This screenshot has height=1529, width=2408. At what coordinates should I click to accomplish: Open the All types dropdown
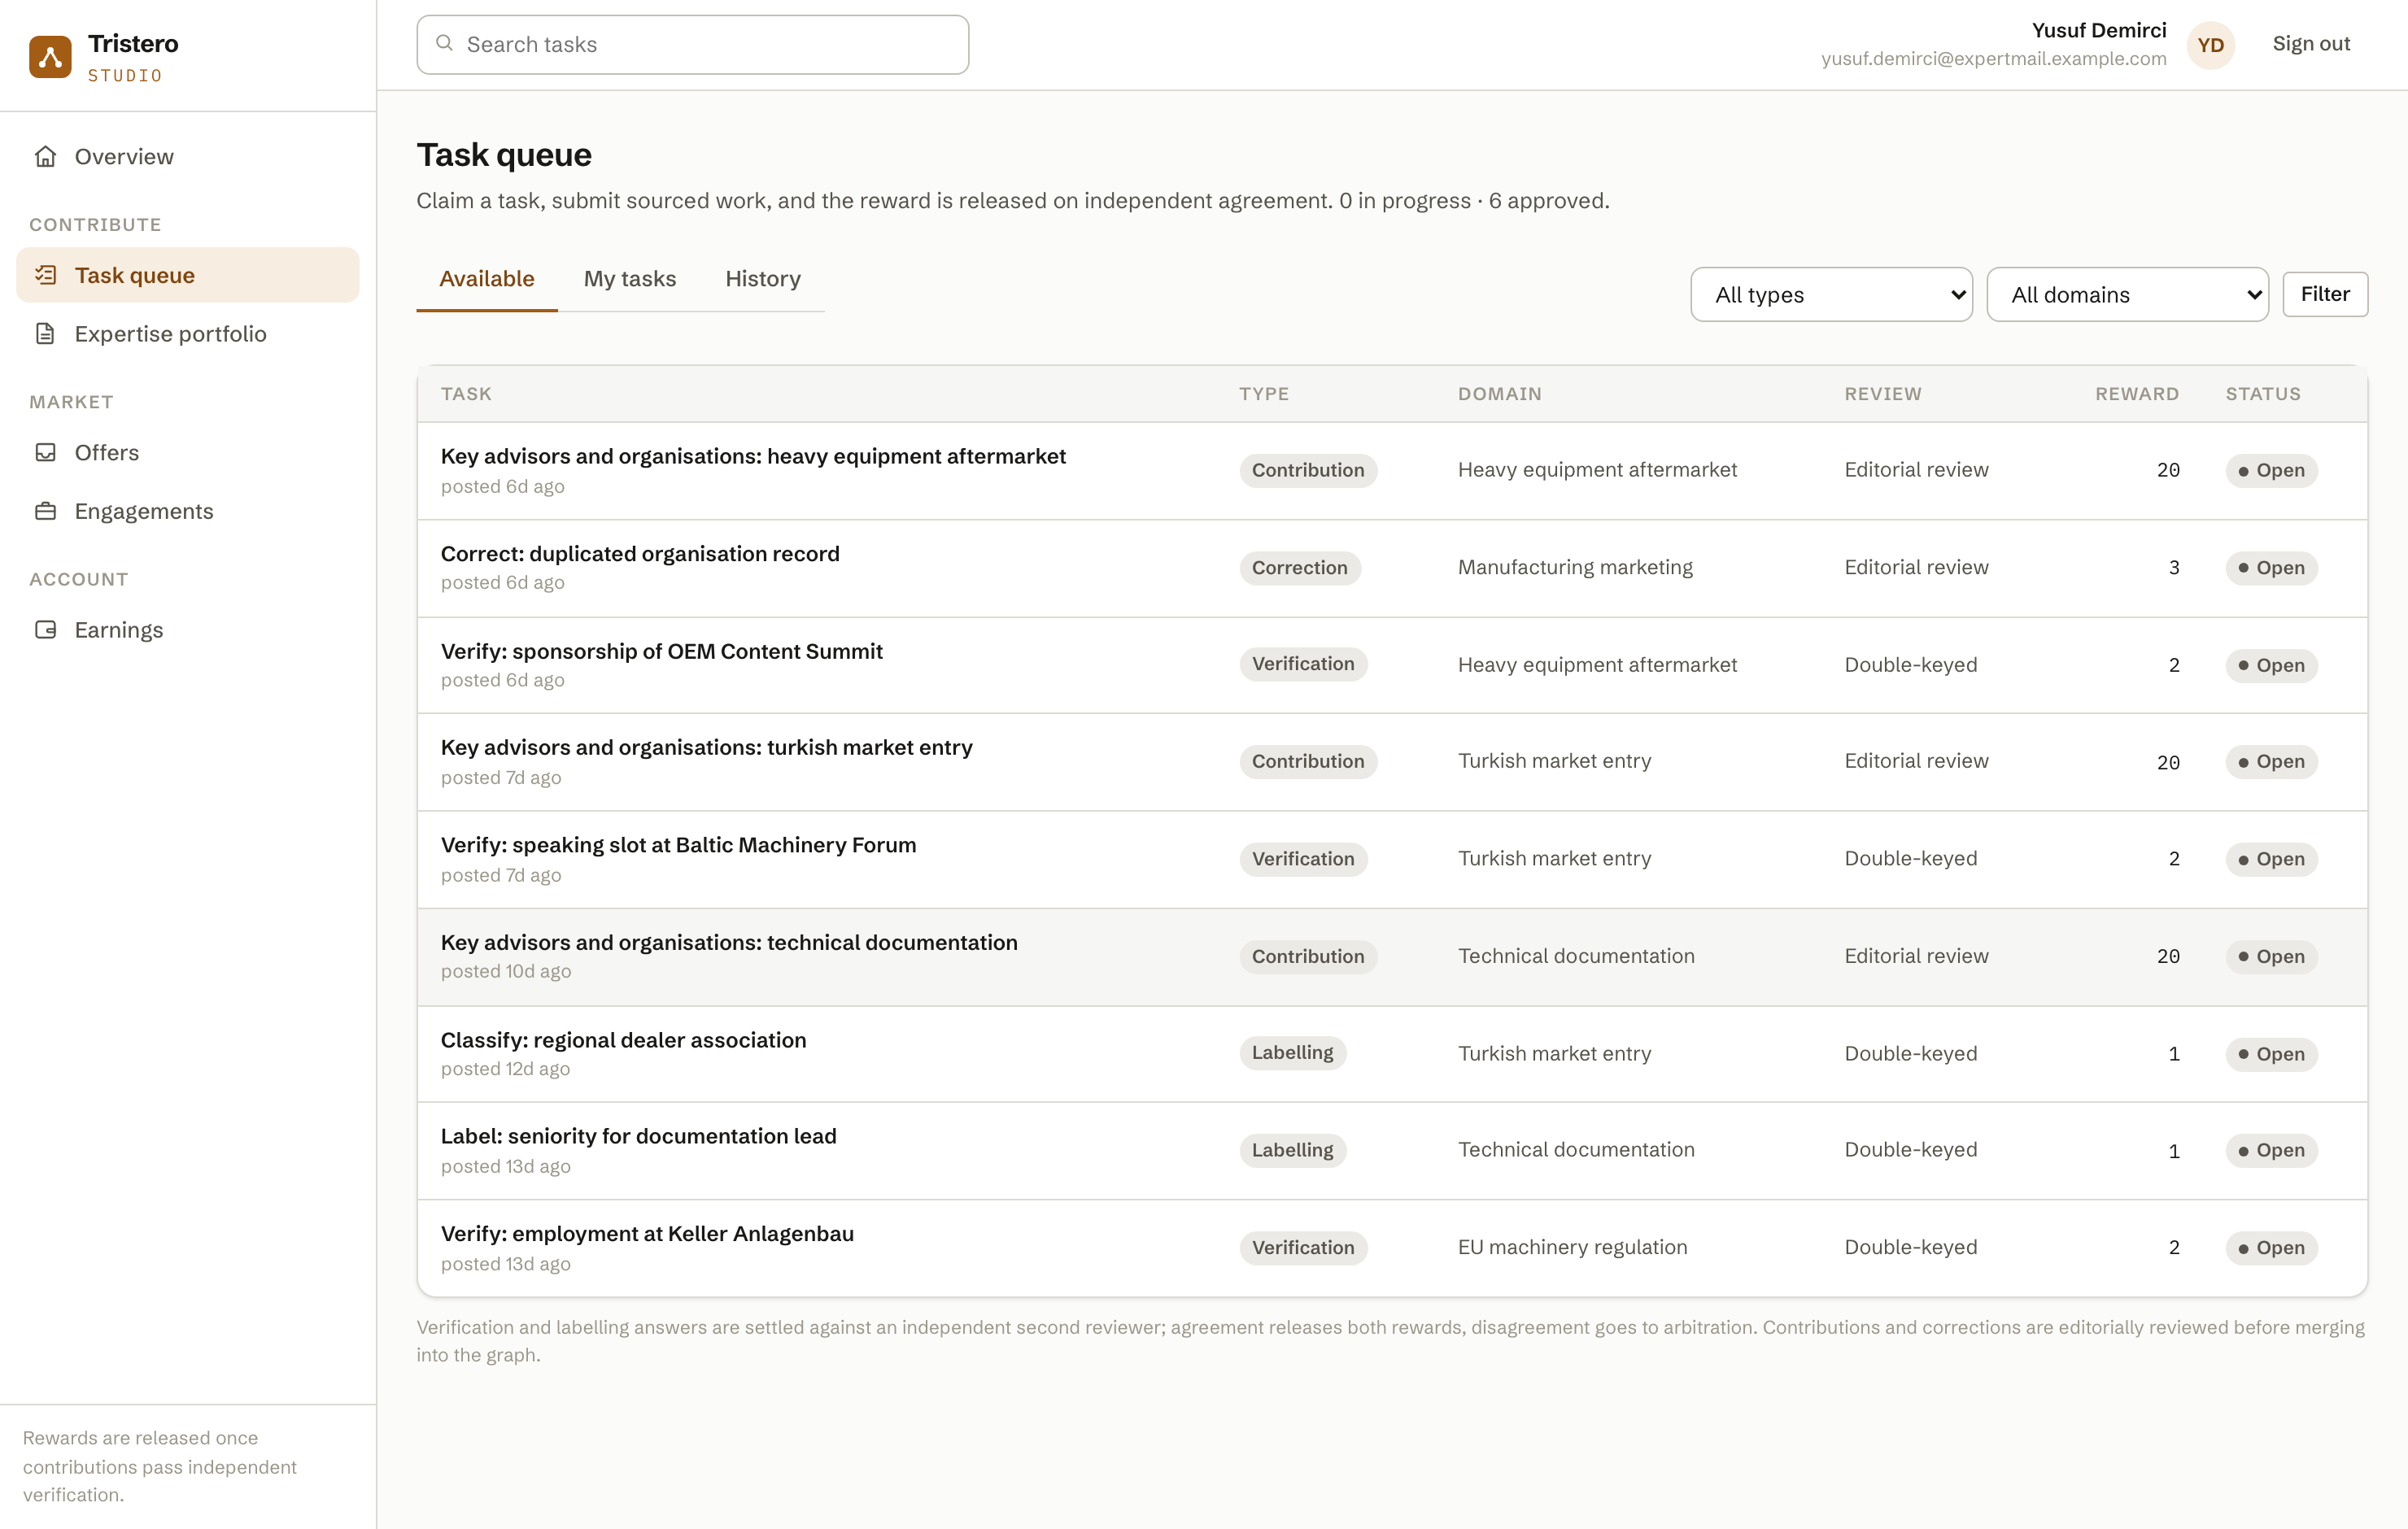click(1831, 294)
